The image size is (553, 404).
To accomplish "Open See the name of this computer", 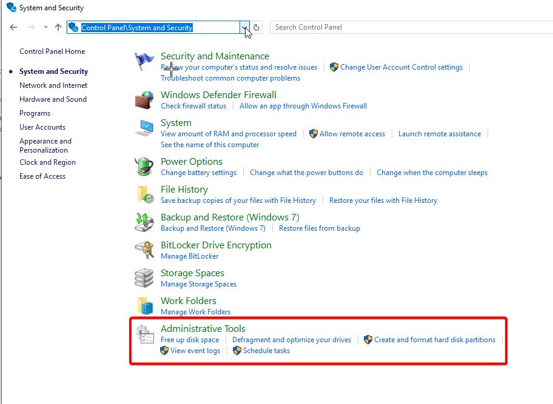I will point(210,144).
